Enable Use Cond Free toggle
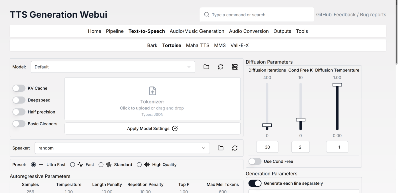The height and width of the screenshot is (193, 401). (x=255, y=161)
